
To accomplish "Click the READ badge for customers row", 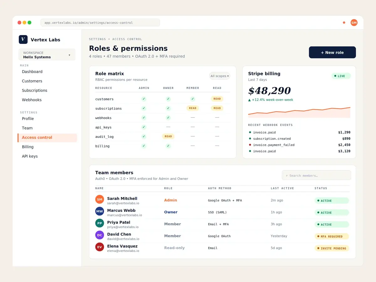I will [217, 99].
